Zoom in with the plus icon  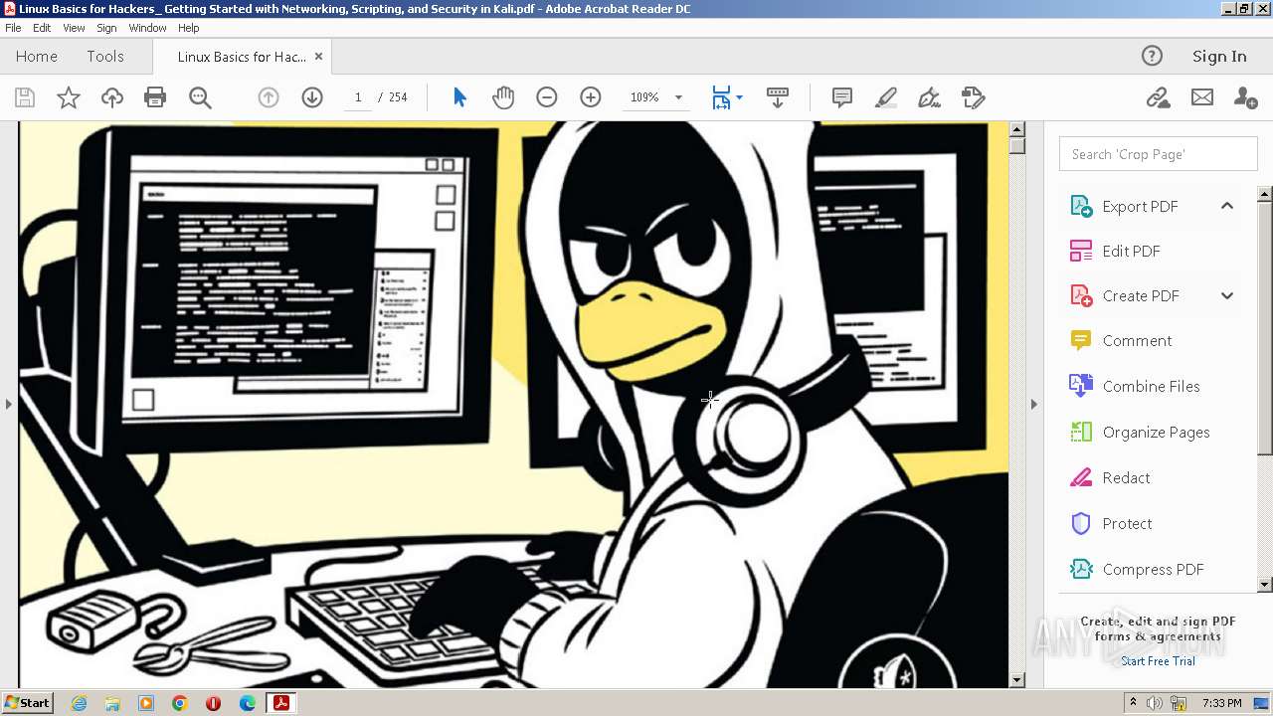(x=591, y=97)
